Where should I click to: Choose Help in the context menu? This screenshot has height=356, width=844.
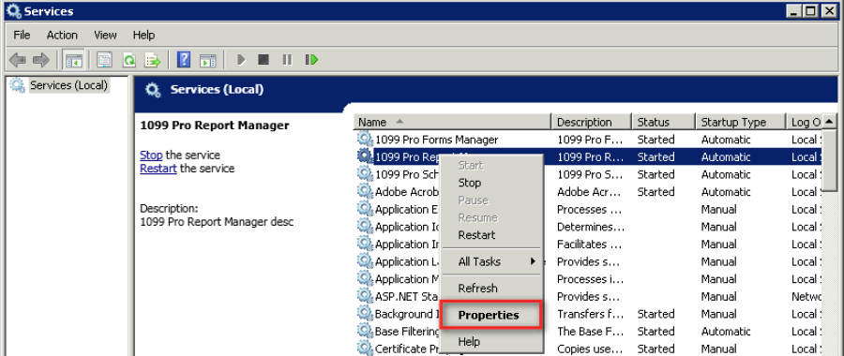coord(490,341)
